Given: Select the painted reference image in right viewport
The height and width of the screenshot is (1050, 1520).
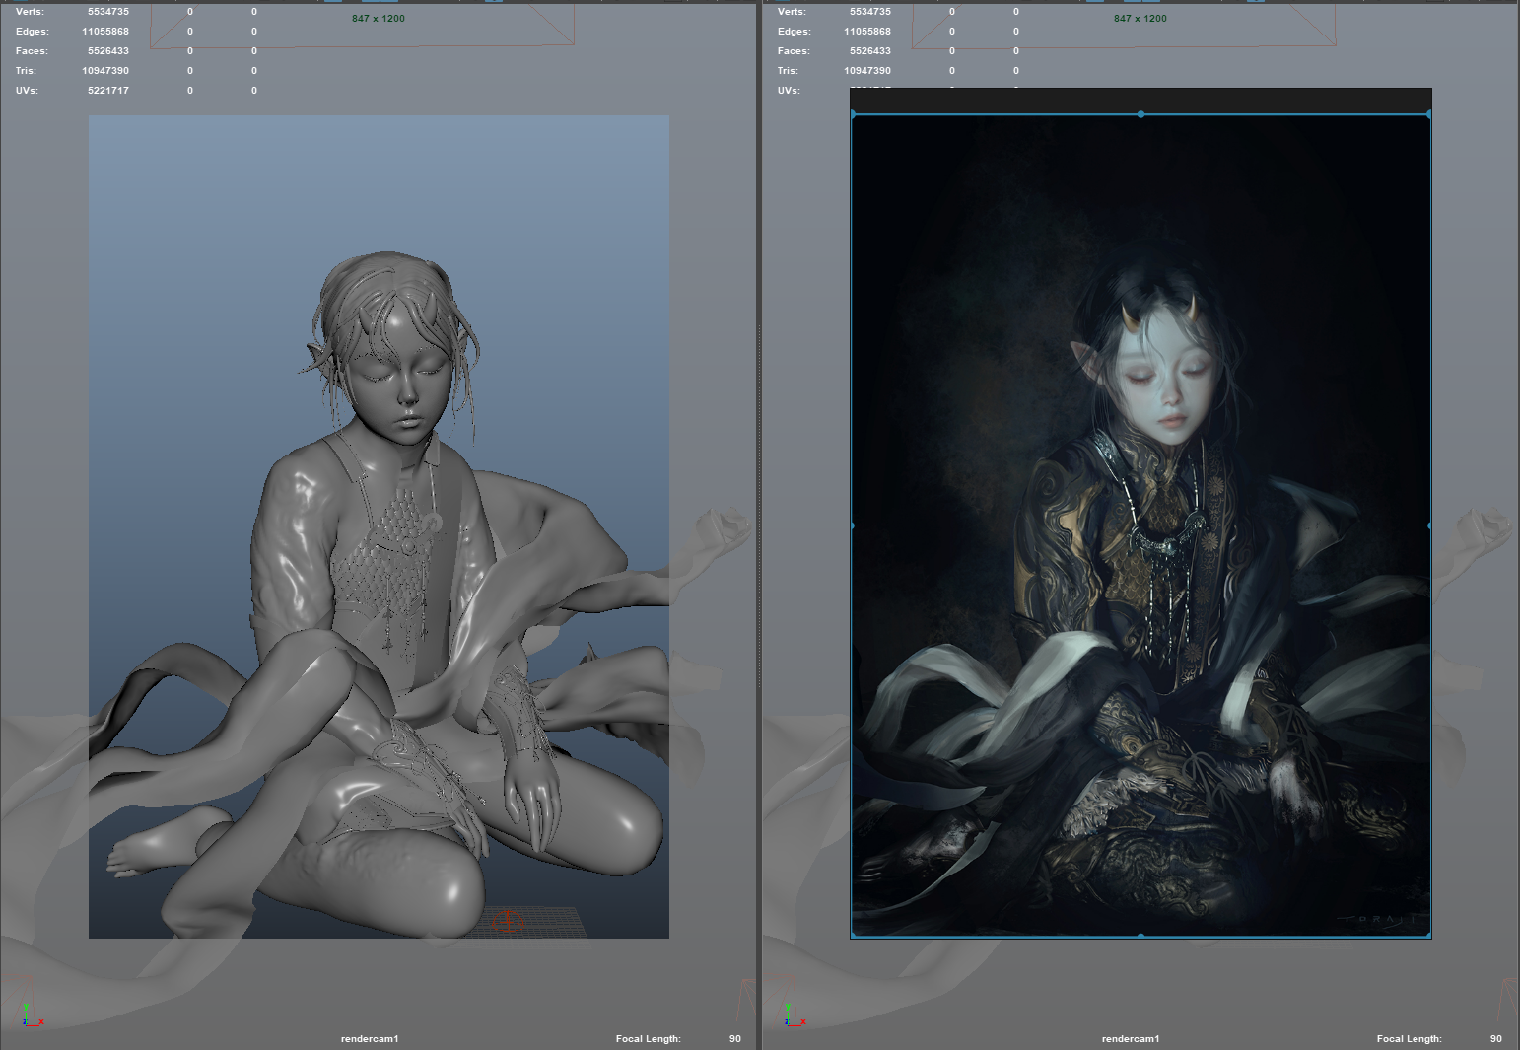Looking at the screenshot, I should pyautogui.click(x=1140, y=525).
